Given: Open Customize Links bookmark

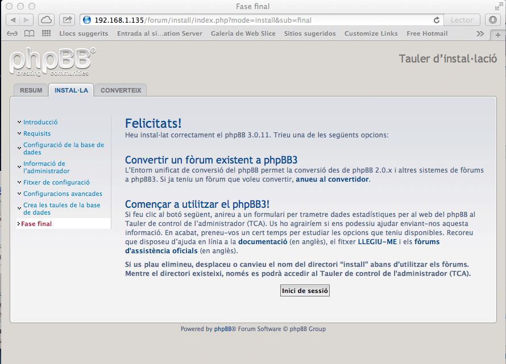Looking at the screenshot, I should tap(371, 34).
